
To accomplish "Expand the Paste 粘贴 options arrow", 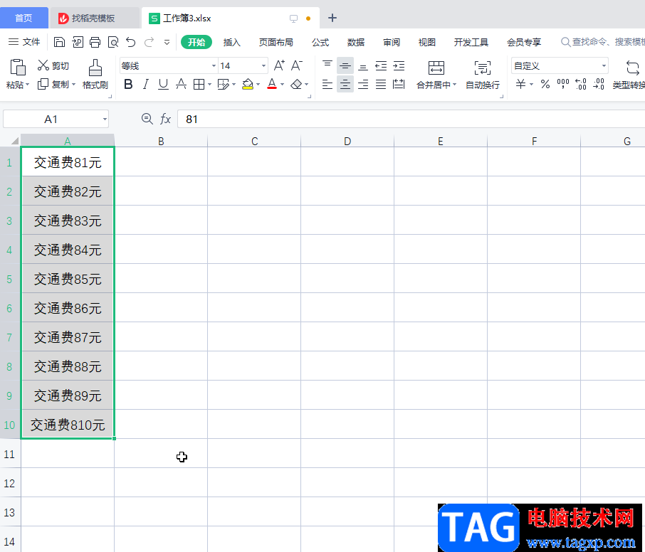I will pyautogui.click(x=28, y=85).
